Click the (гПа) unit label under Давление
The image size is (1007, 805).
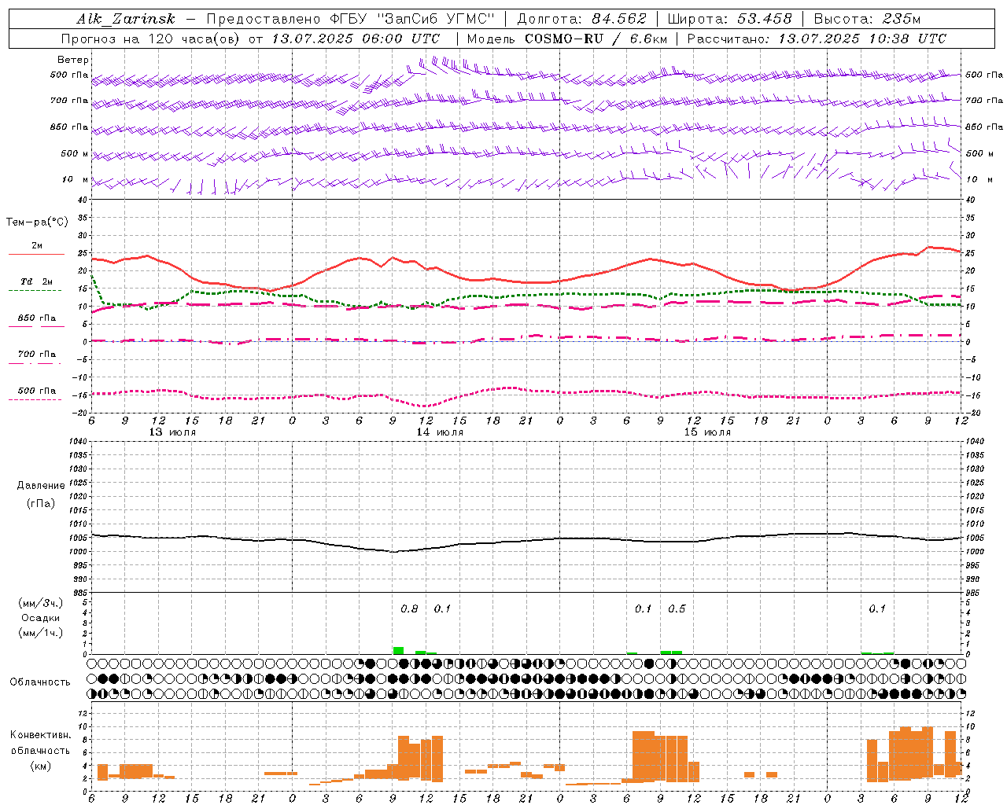pos(41,504)
